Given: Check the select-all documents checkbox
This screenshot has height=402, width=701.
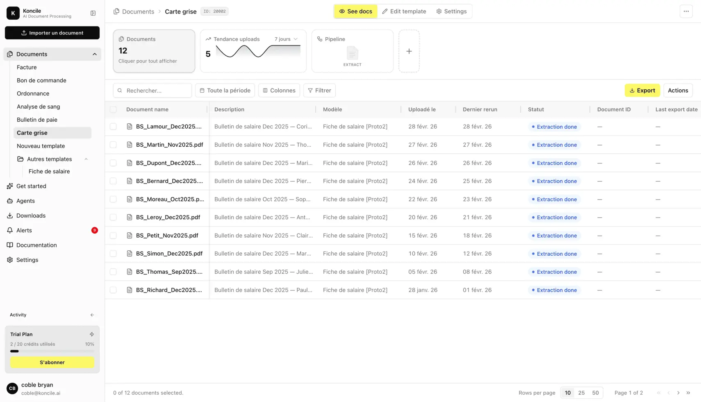Looking at the screenshot, I should [x=113, y=109].
